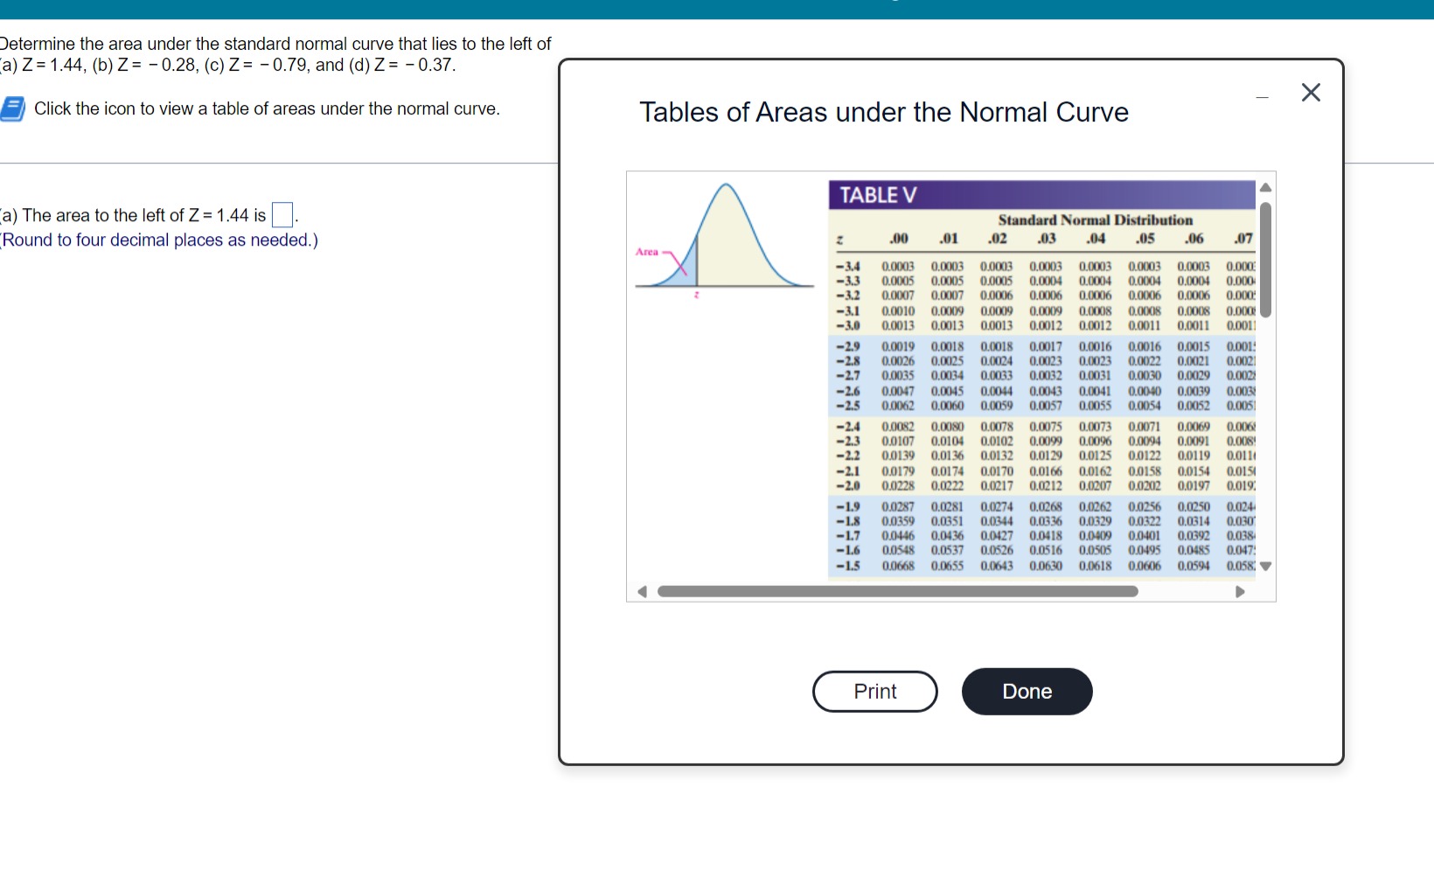
Task: Select the Print button icon area
Action: point(874,691)
